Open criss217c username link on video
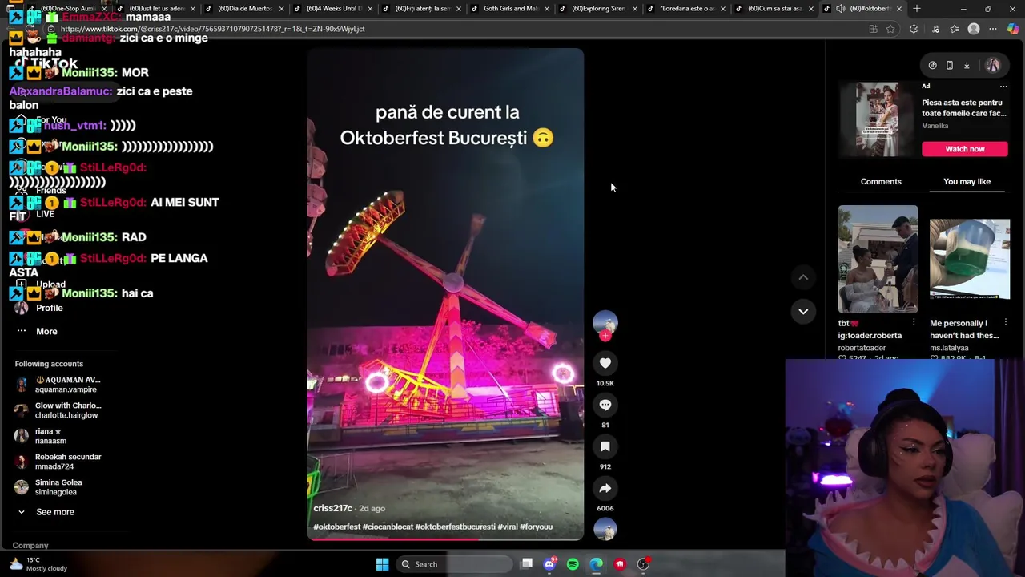1025x577 pixels. (332, 508)
